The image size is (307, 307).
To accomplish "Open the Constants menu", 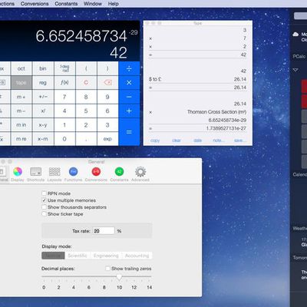I will pyautogui.click(x=66, y=4).
